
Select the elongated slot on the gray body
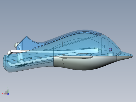point(76,57)
